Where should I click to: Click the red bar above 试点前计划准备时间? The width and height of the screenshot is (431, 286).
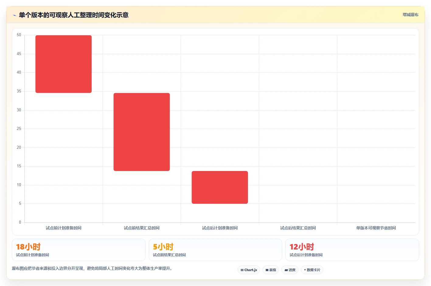tap(64, 64)
